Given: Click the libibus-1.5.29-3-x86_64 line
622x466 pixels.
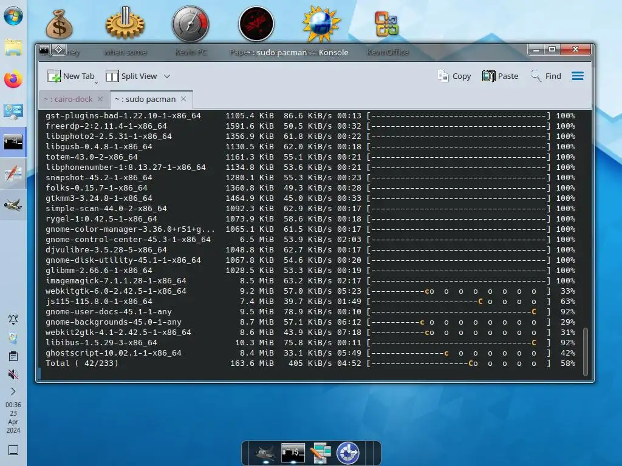Looking at the screenshot, I should tap(310, 343).
